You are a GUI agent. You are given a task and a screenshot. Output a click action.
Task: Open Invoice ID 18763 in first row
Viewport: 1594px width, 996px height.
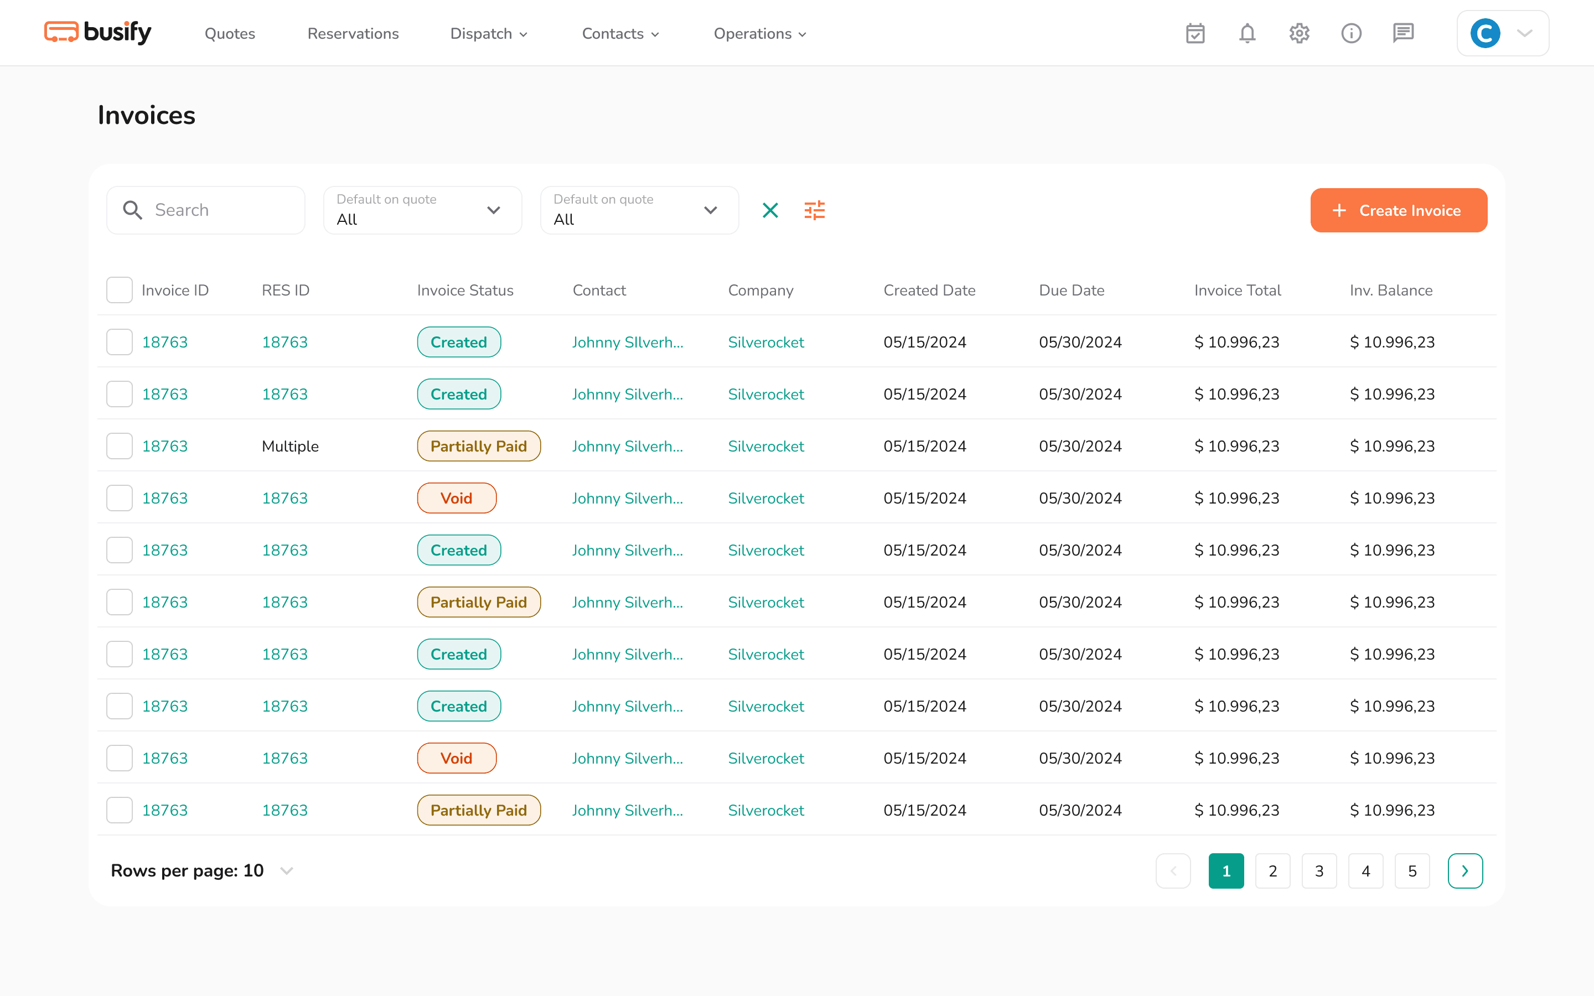click(165, 342)
